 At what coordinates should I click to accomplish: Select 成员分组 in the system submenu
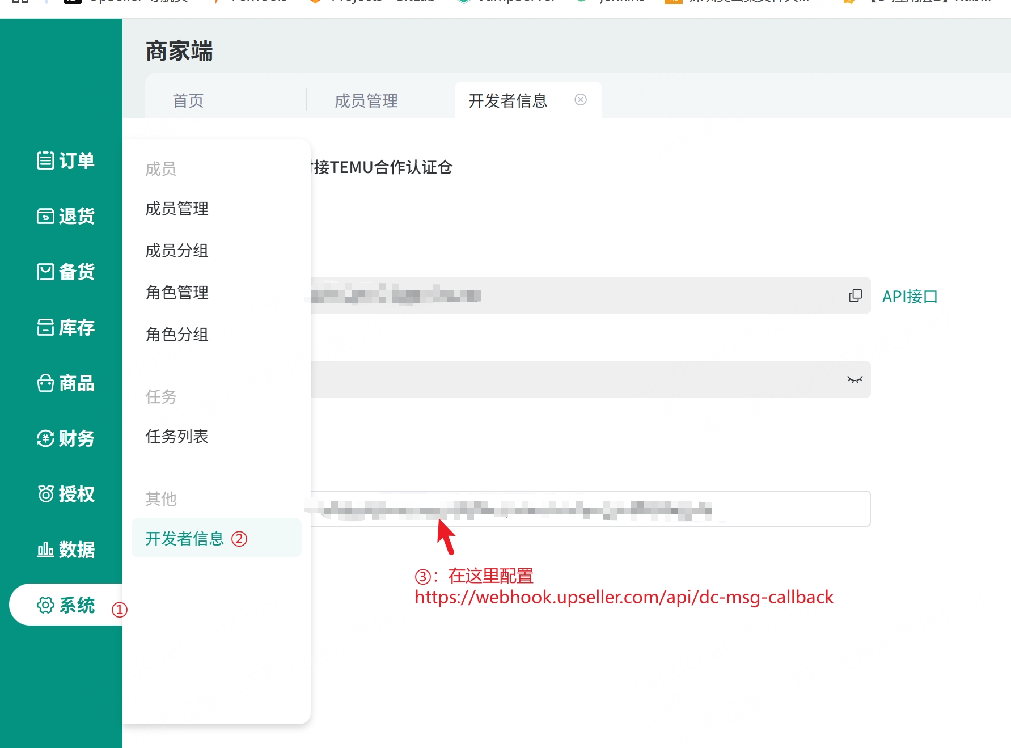coord(177,251)
